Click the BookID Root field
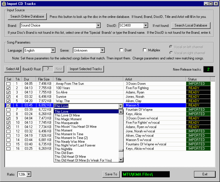The width and height of the screenshot is (220, 182). click(x=48, y=69)
